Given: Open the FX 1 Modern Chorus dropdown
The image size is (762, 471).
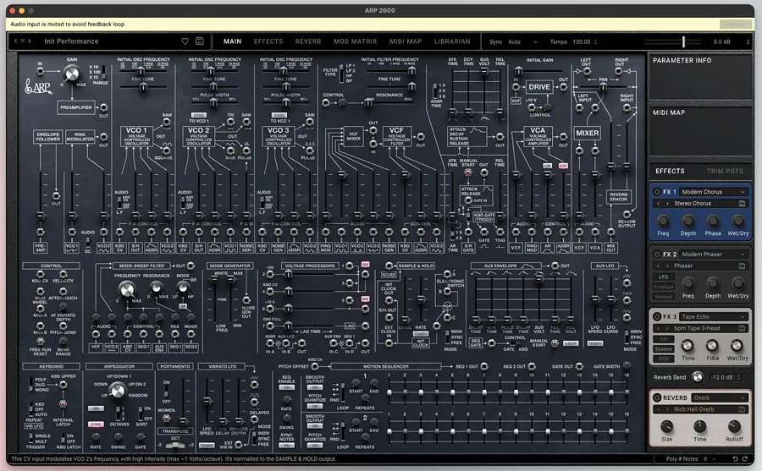Looking at the screenshot, I should 713,192.
